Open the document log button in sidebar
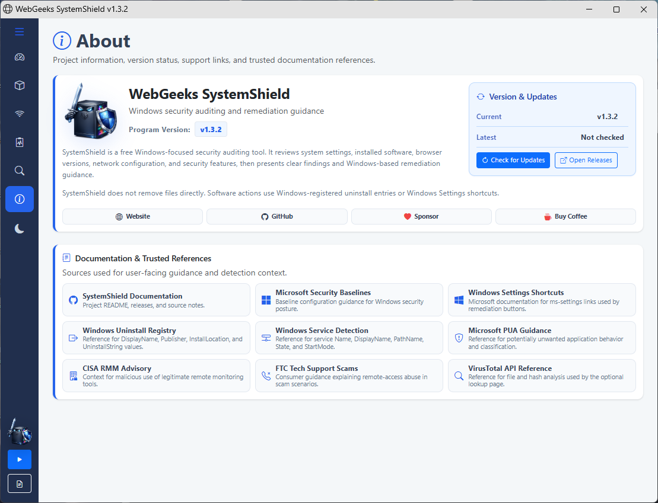 coord(20,483)
